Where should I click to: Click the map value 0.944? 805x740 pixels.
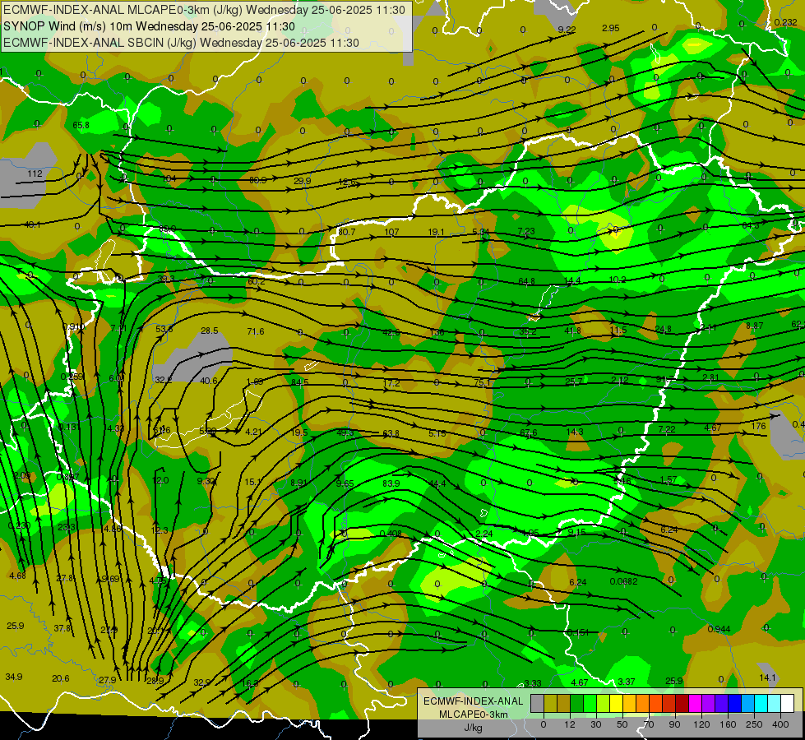(719, 629)
